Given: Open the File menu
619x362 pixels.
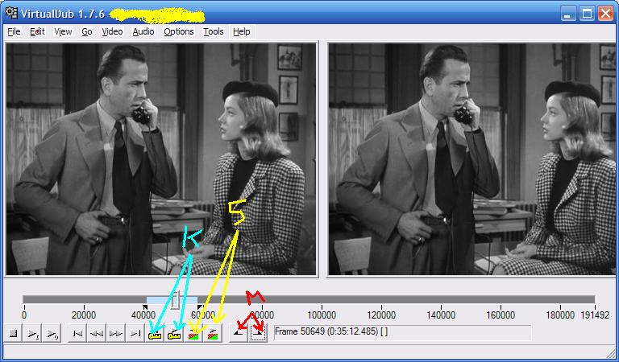Looking at the screenshot, I should [14, 31].
